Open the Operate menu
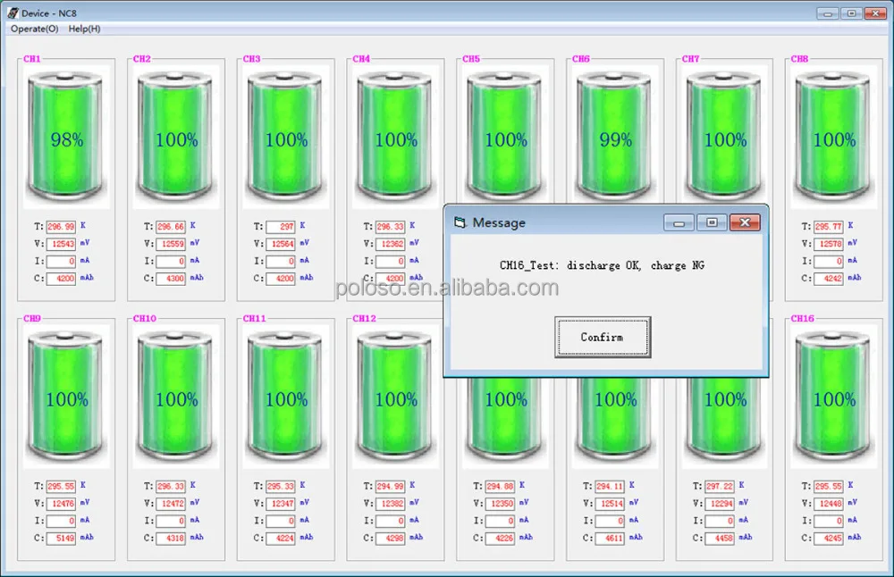894x577 pixels. (x=33, y=29)
